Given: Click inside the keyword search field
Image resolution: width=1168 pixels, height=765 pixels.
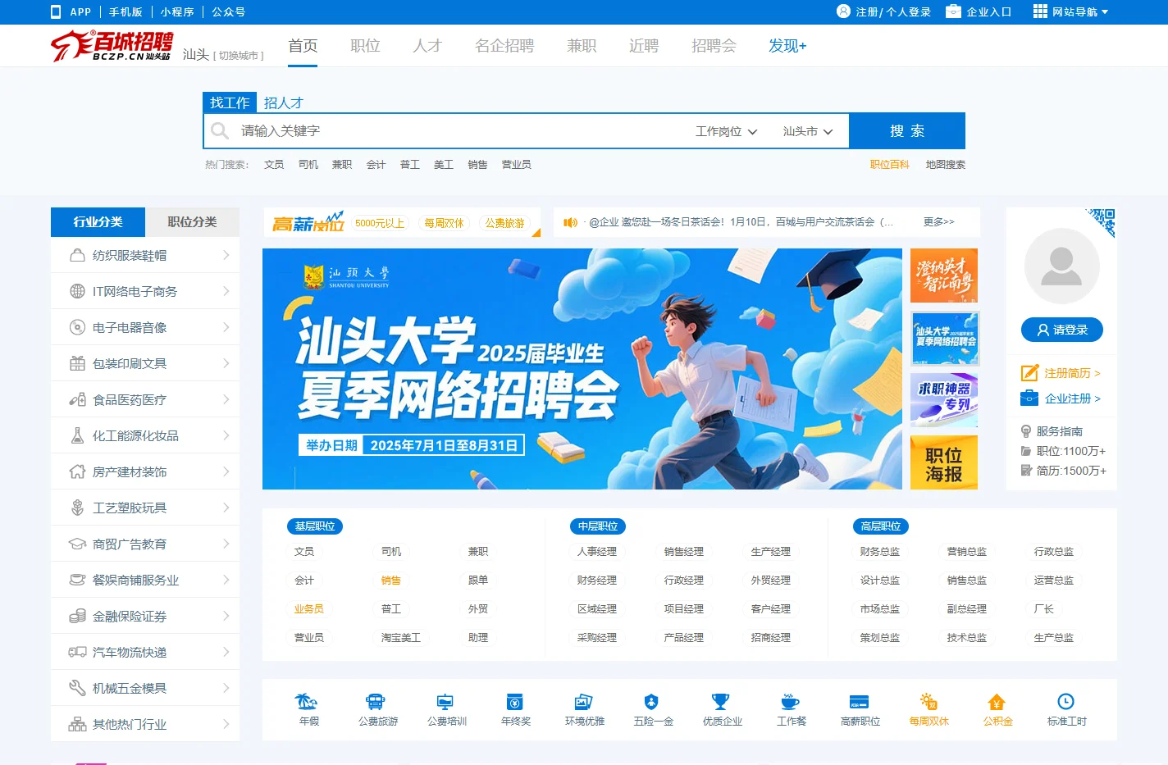Looking at the screenshot, I should 459,131.
